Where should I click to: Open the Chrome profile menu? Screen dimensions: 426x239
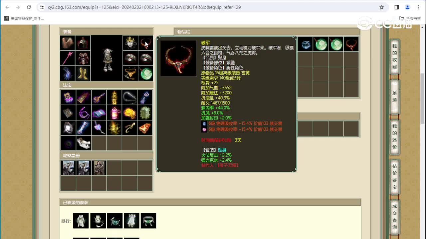(x=407, y=7)
